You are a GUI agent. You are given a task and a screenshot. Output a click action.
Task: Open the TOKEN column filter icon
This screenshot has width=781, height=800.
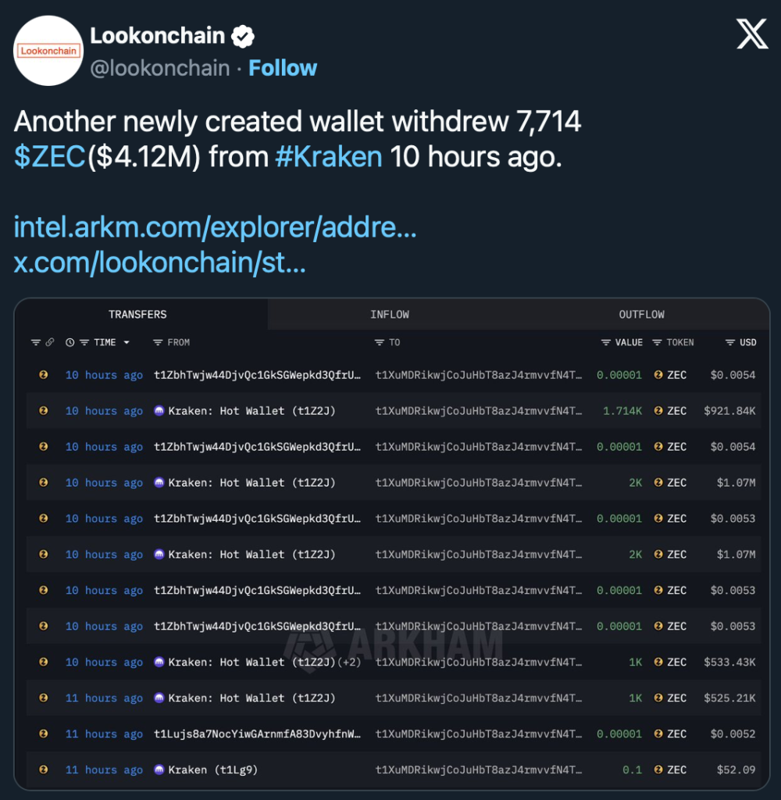click(x=657, y=343)
